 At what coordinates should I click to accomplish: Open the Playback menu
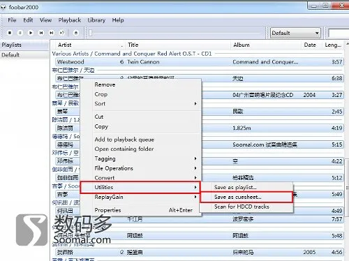point(70,20)
